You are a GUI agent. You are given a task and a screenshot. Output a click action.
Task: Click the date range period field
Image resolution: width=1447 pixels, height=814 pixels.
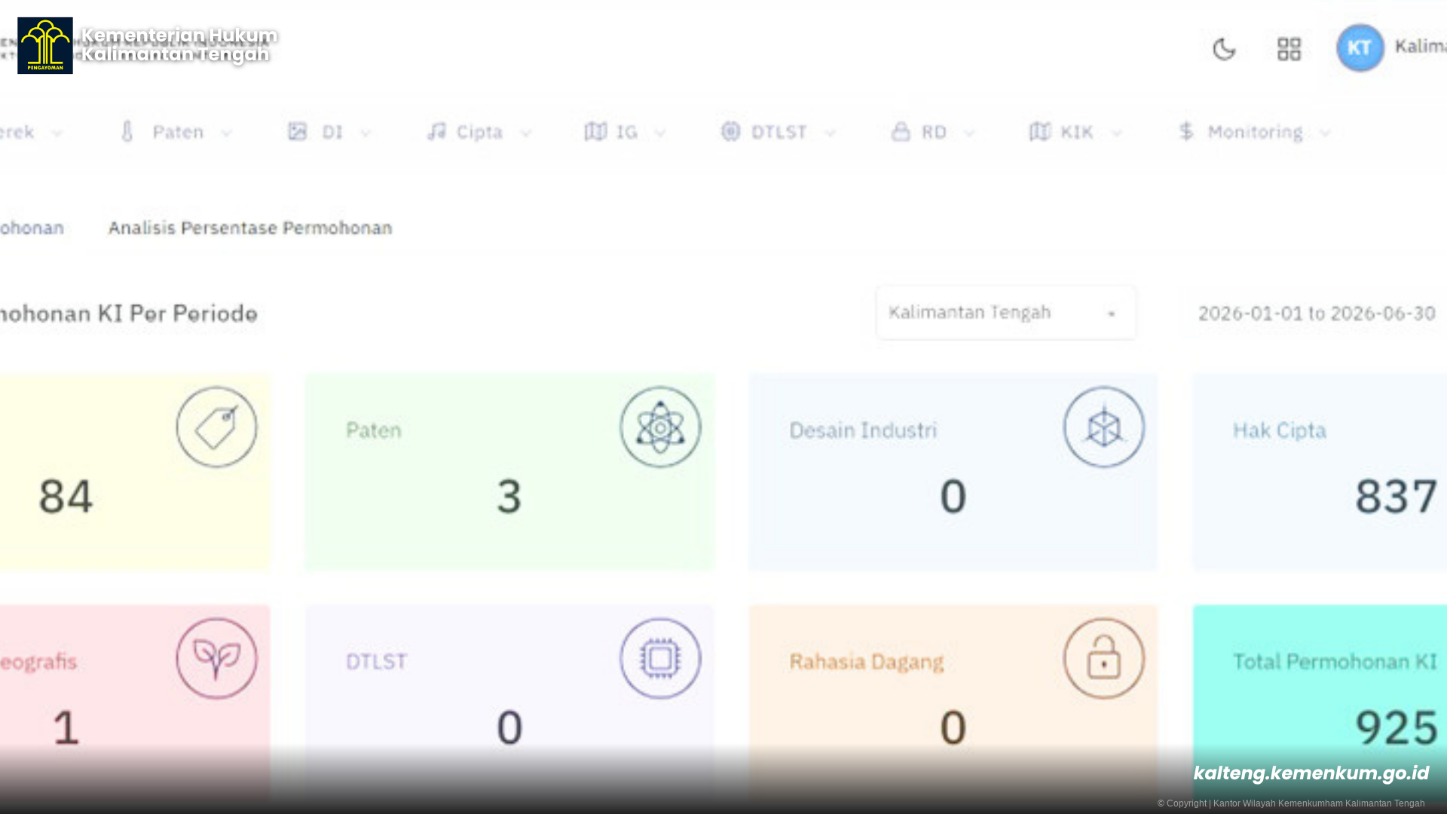coord(1314,313)
